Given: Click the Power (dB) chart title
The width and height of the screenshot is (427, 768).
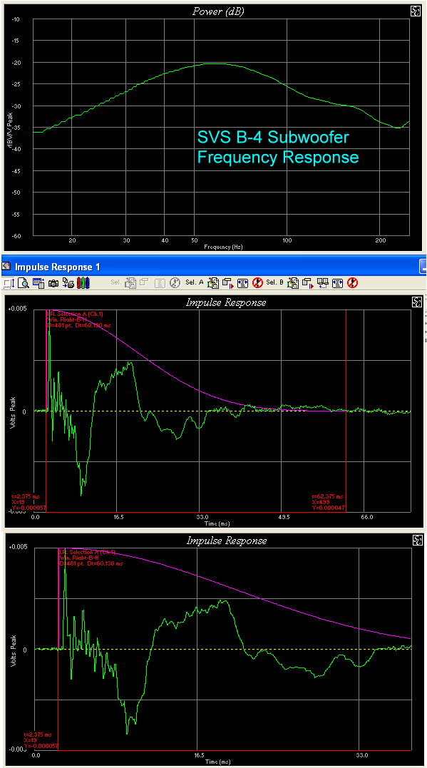Looking at the screenshot, I should [x=219, y=11].
